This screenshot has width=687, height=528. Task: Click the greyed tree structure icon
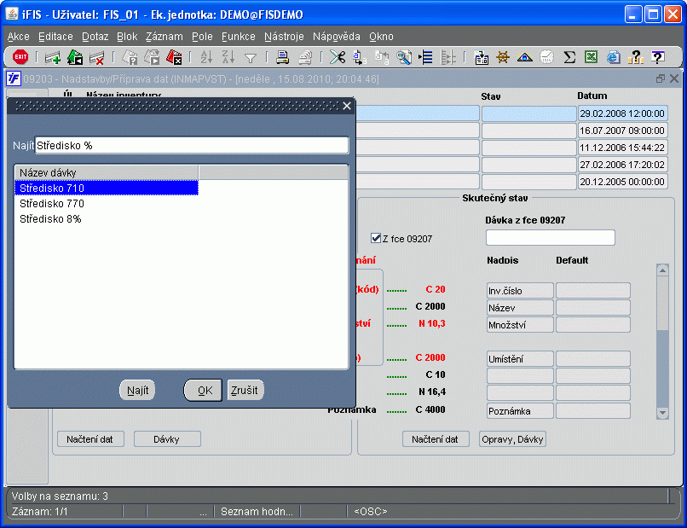point(447,57)
